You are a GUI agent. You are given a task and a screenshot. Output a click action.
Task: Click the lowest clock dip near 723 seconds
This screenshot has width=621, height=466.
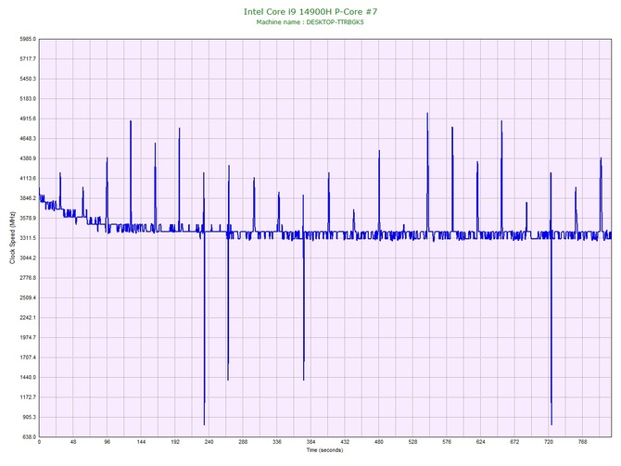[x=551, y=423]
